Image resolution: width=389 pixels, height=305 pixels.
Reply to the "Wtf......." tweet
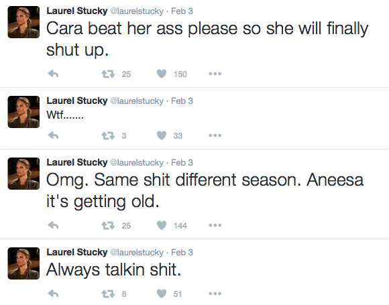coord(53,135)
